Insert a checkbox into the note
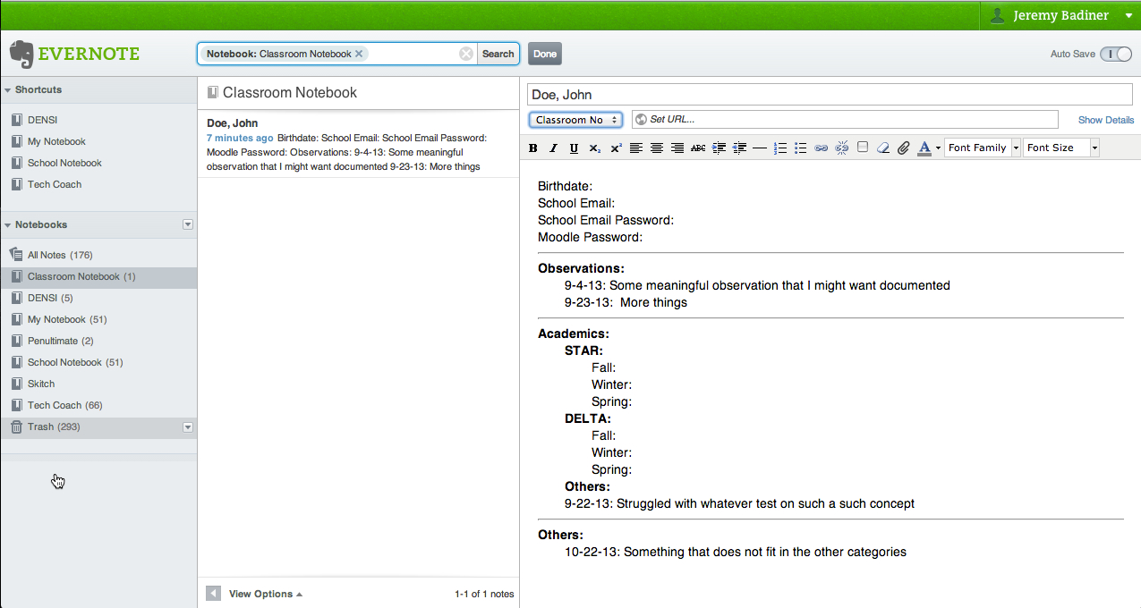Viewport: 1141px width, 608px height. 862,148
